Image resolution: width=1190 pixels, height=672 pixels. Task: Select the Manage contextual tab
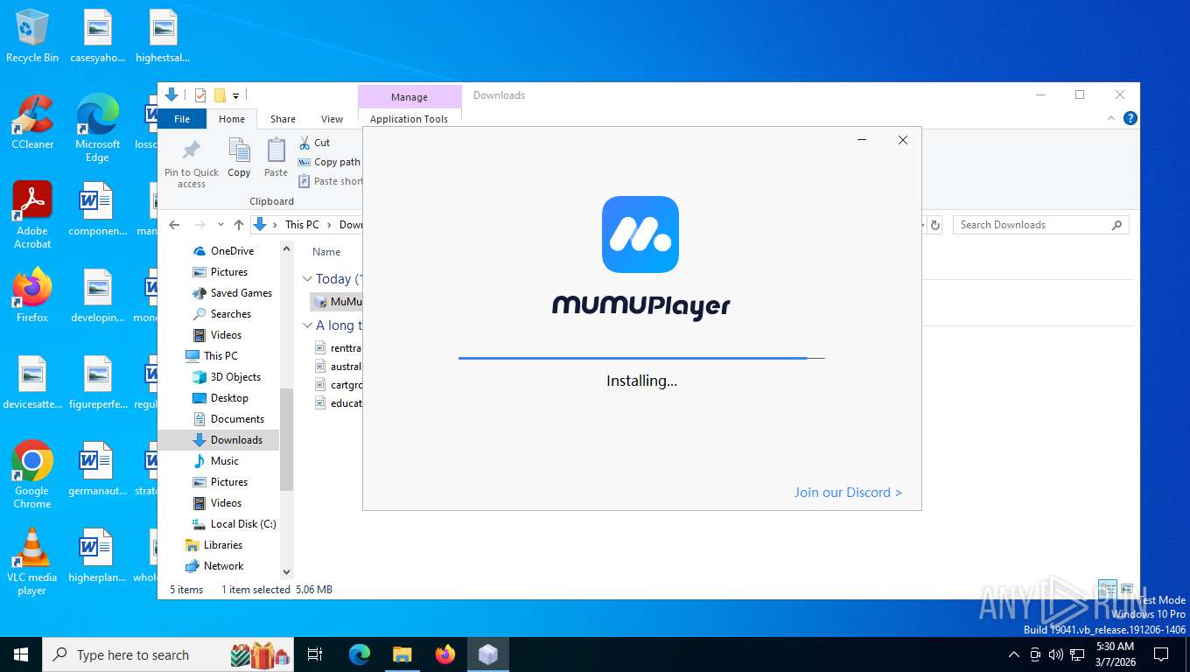coord(409,97)
